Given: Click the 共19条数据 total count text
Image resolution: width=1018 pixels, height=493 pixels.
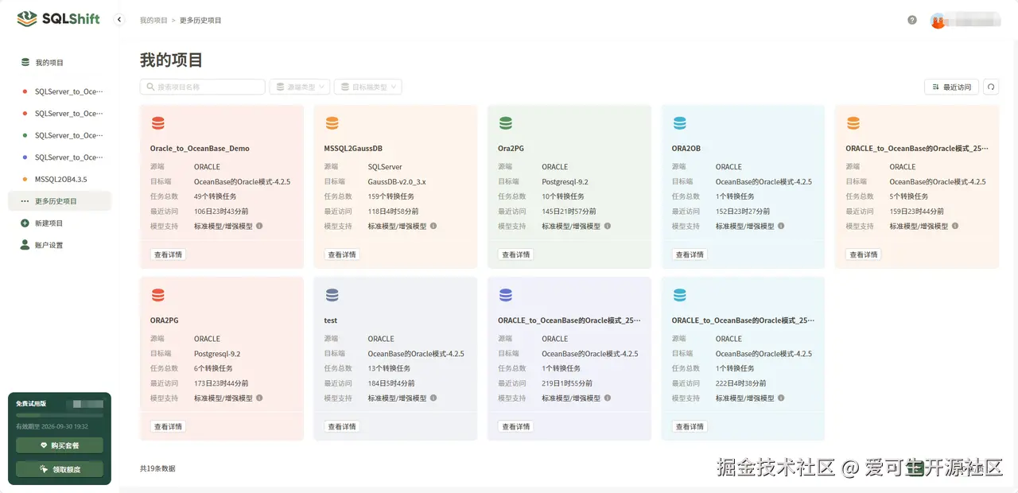Looking at the screenshot, I should pyautogui.click(x=157, y=468).
